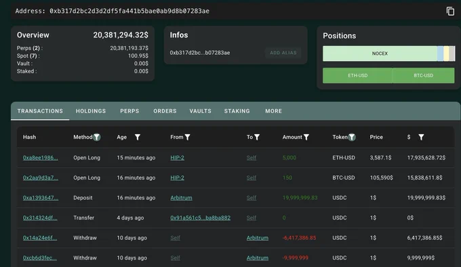Click the price 105,590$ cell
Viewport: 461px width, 267px height.
click(381, 178)
